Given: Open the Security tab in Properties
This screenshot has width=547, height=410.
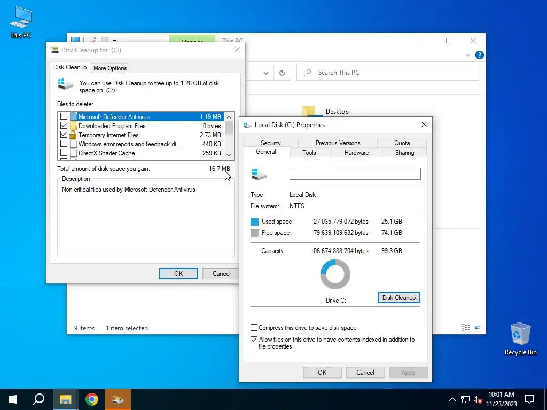Looking at the screenshot, I should tap(271, 143).
